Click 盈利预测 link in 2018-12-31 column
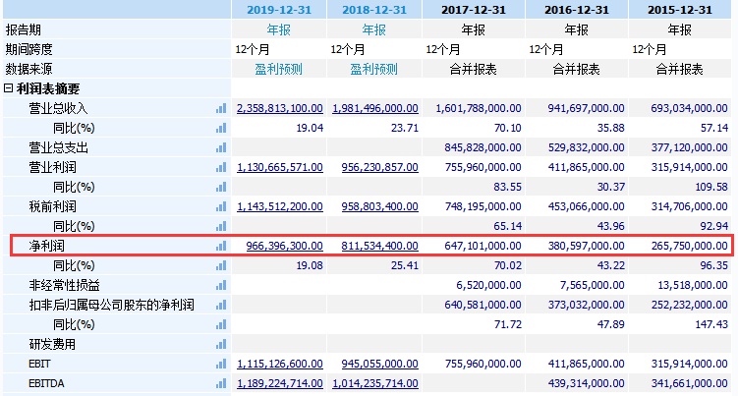 click(374, 69)
